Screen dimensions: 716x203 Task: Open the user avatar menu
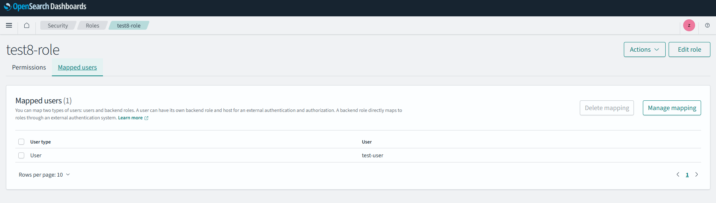689,25
